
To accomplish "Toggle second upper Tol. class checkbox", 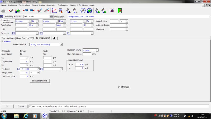I will point(41,33).
